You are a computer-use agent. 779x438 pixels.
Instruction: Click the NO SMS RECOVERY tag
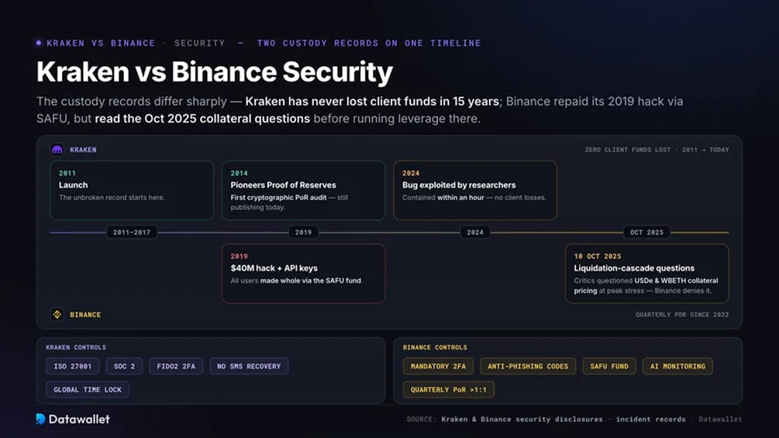(249, 367)
